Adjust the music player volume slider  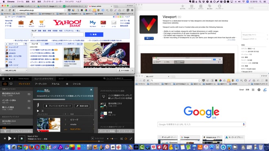[x=112, y=139]
